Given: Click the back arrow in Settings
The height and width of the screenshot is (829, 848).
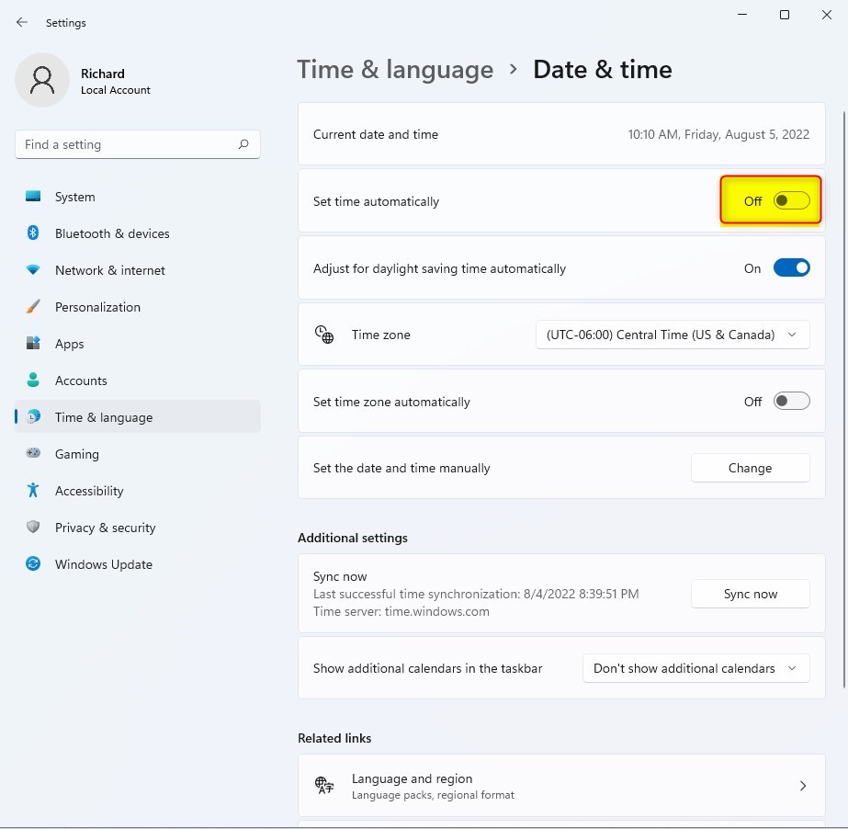Looking at the screenshot, I should [22, 22].
